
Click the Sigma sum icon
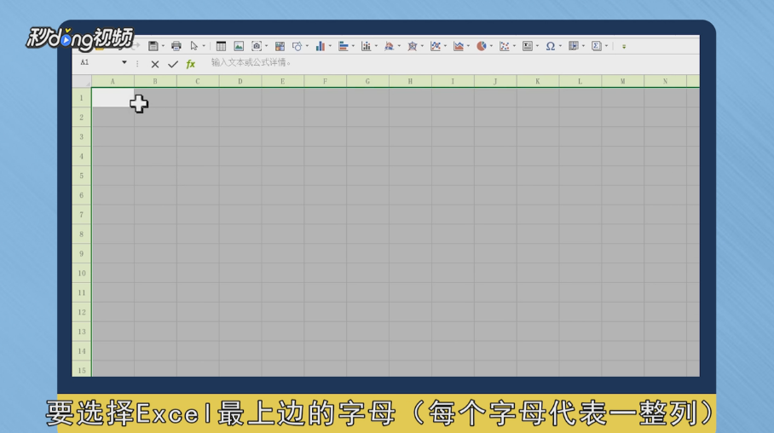click(x=597, y=46)
